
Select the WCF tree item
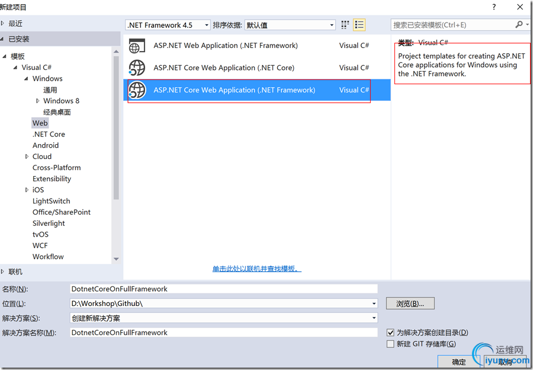click(x=40, y=245)
